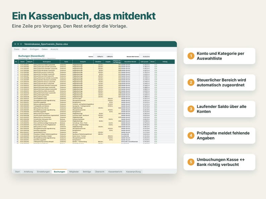Select the row Beitrag 2026 Moritz Kaiser

click(x=94, y=93)
